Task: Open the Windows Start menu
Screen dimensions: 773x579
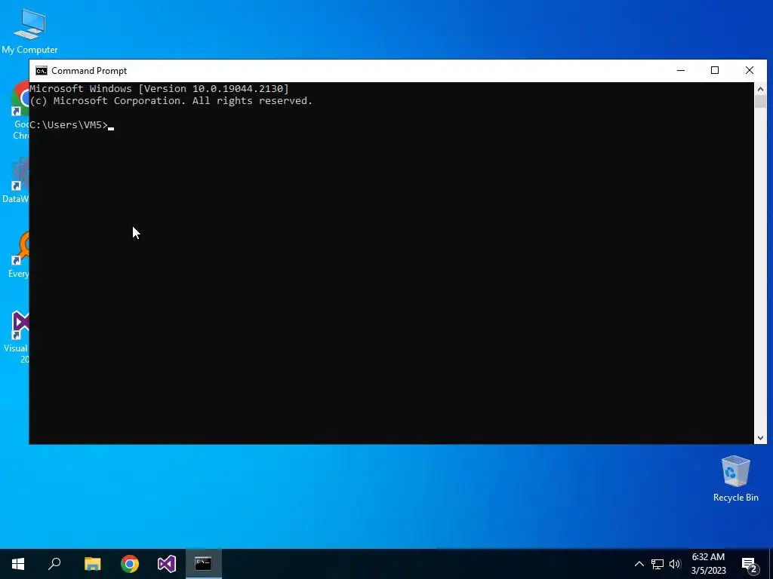Action: point(18,564)
